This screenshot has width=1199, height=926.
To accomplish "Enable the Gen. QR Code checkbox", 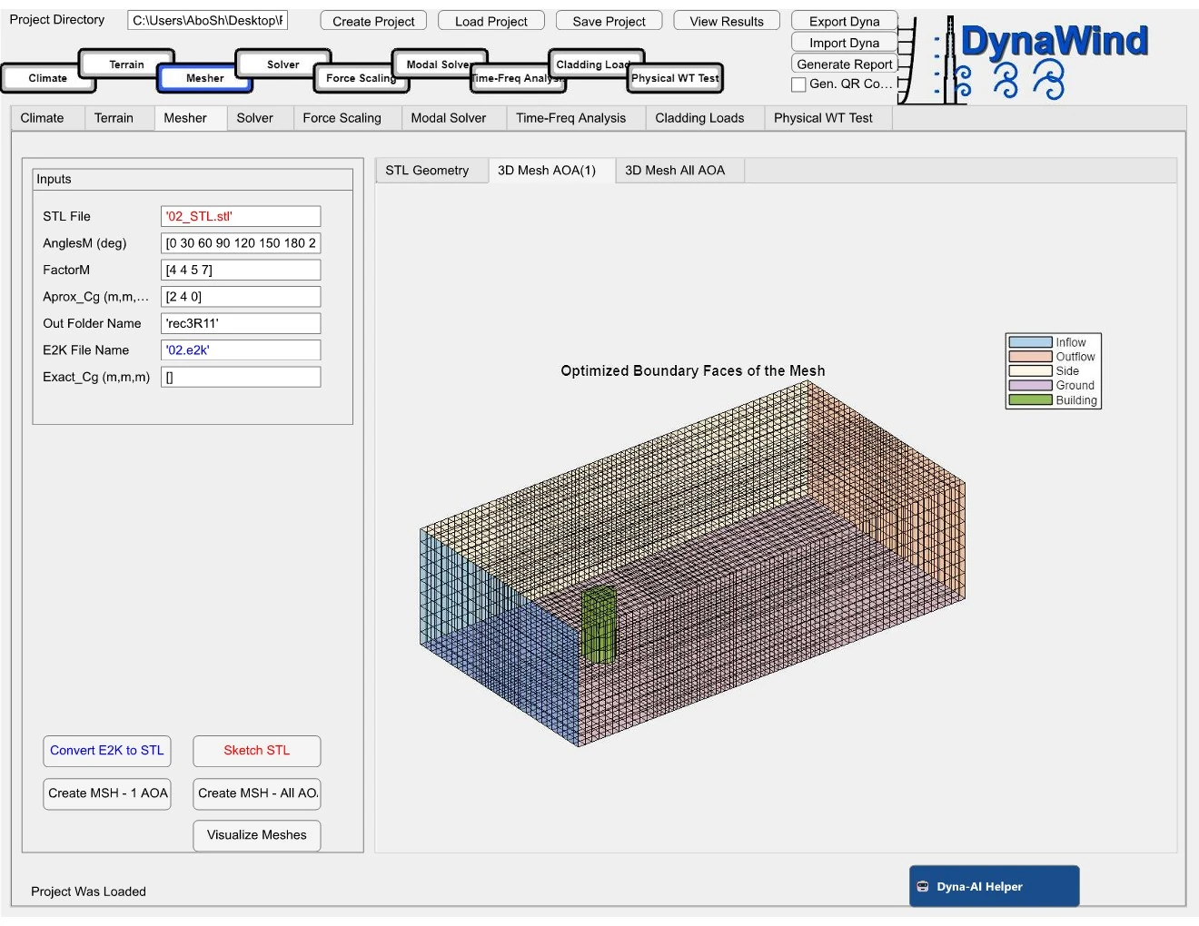I will pos(799,84).
